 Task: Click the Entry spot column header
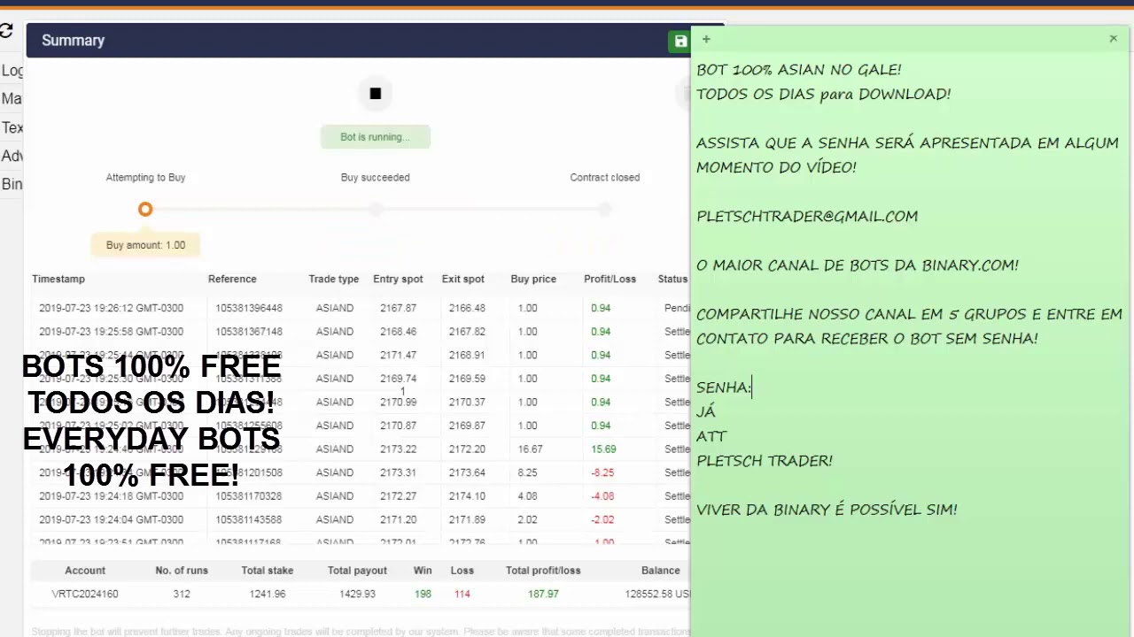(398, 279)
